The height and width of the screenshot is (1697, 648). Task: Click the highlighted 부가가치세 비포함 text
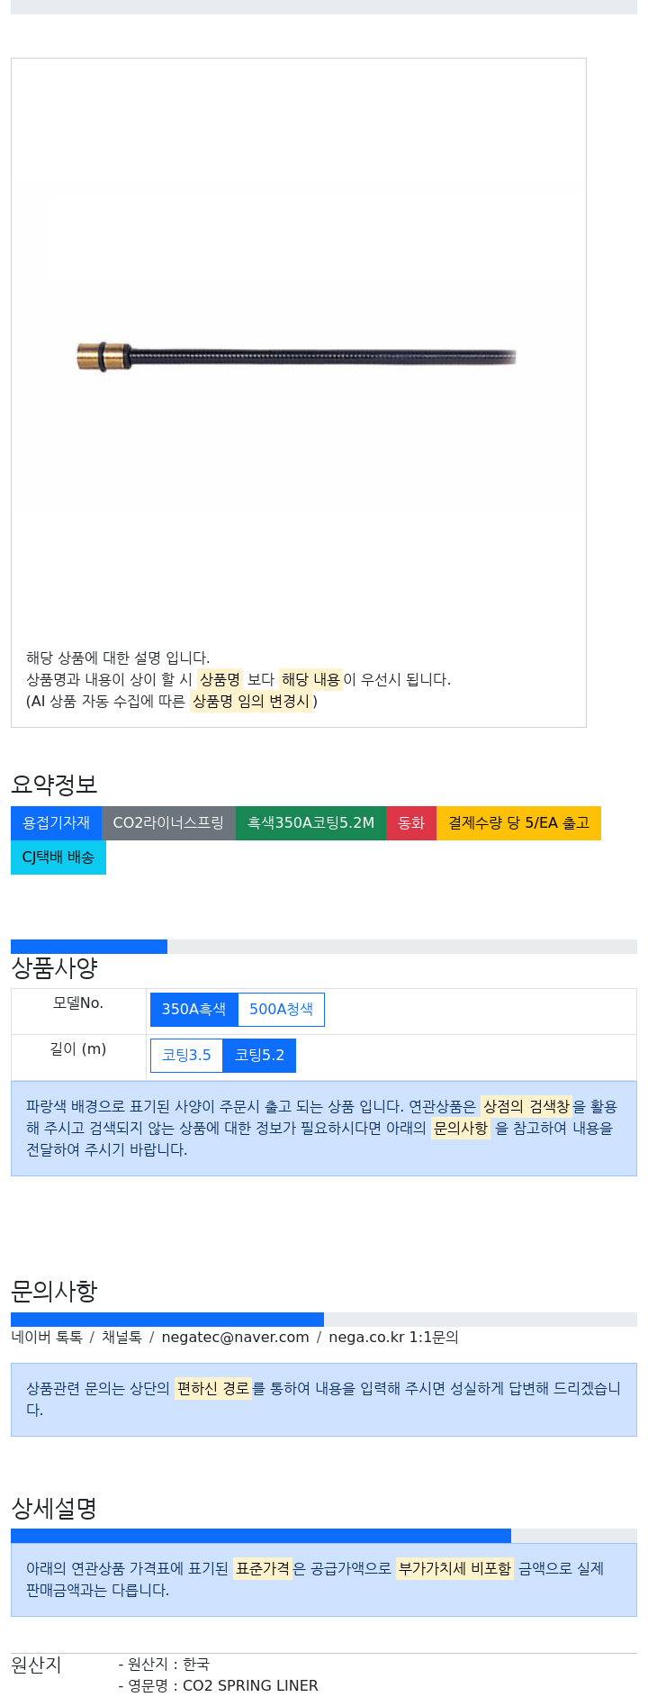pos(454,1568)
